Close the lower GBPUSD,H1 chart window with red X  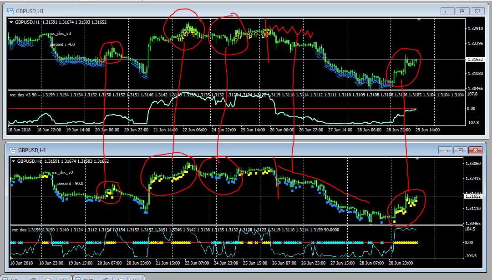click(475, 150)
